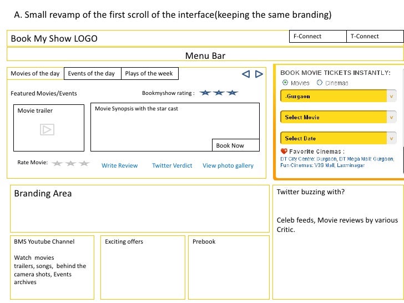Viewport: 404px width, 303px height.
Task: Click the T-Connect button
Action: click(x=375, y=36)
